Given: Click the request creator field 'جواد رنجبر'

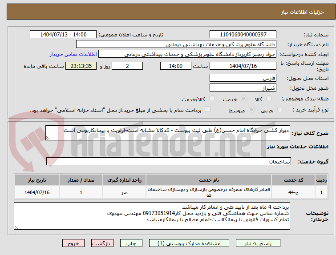Looking at the screenshot, I should tap(187, 54).
